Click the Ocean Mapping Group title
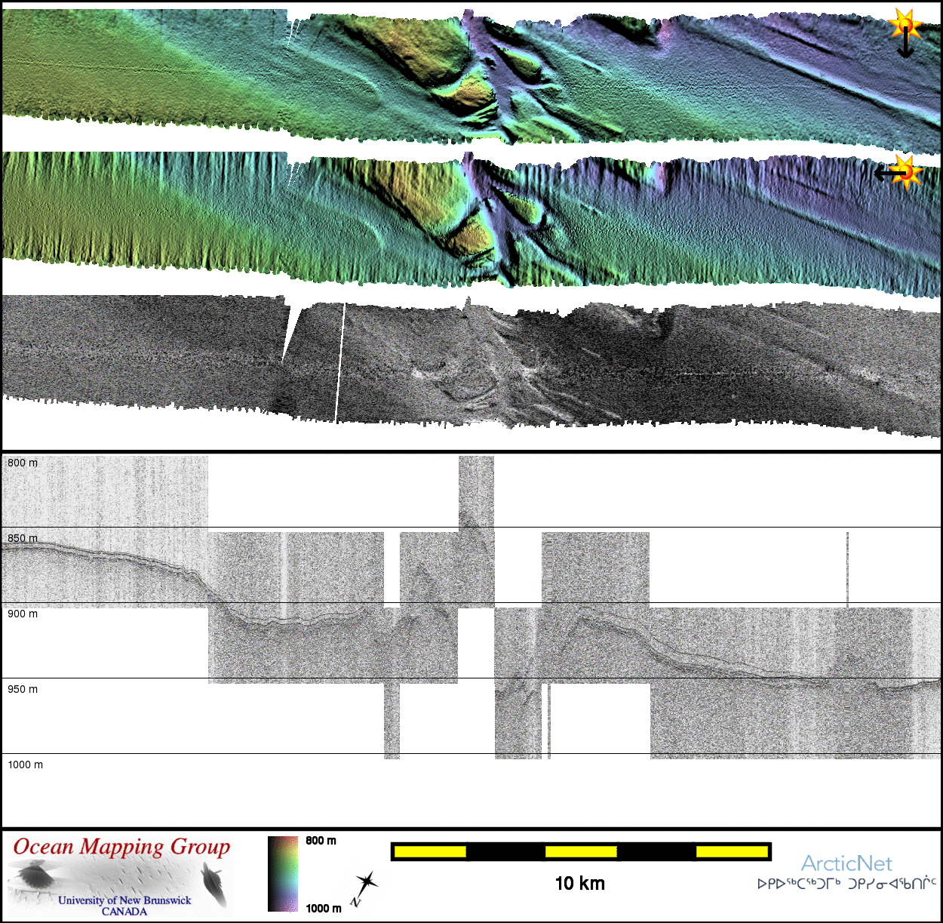 click(x=121, y=847)
